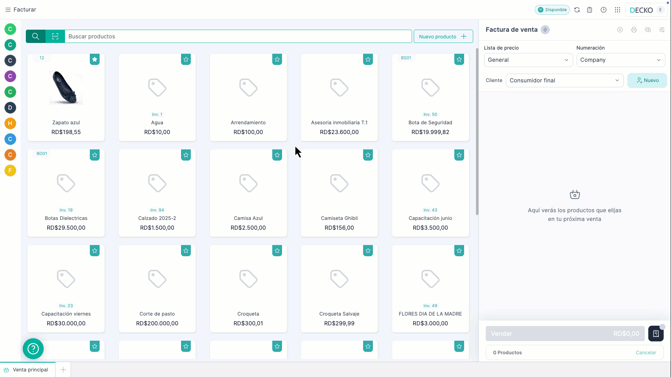Toggle favorite star on Zapato azul
671x377 pixels.
click(95, 59)
